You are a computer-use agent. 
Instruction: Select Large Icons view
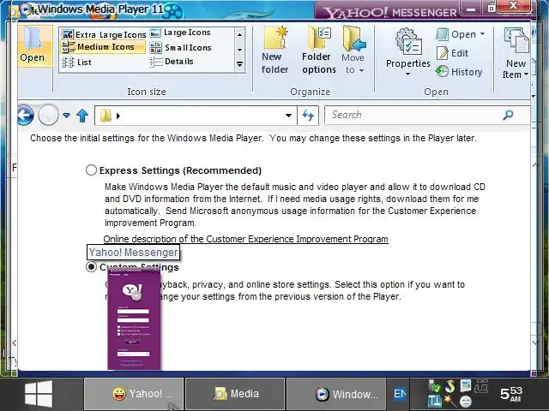tap(181, 33)
